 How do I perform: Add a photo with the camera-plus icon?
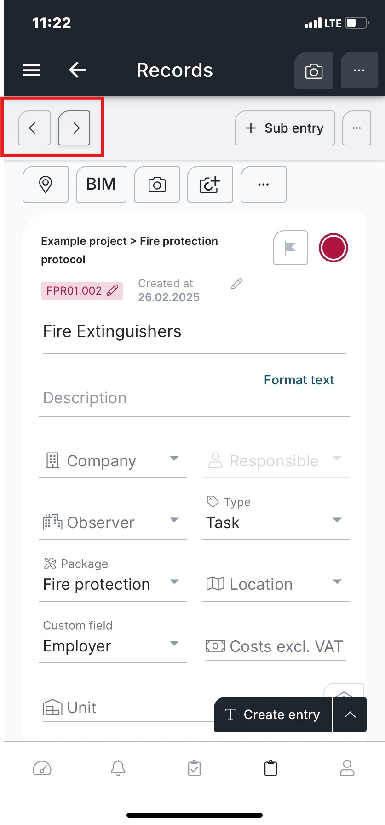[x=210, y=184]
